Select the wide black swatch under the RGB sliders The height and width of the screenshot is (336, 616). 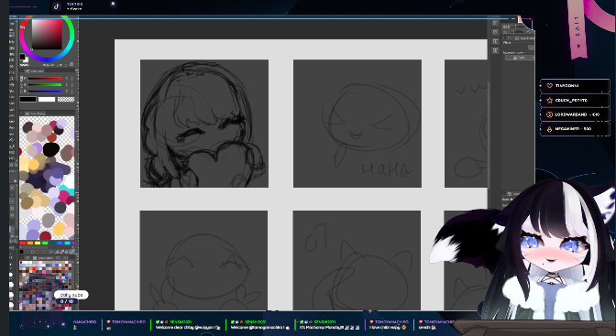click(27, 99)
